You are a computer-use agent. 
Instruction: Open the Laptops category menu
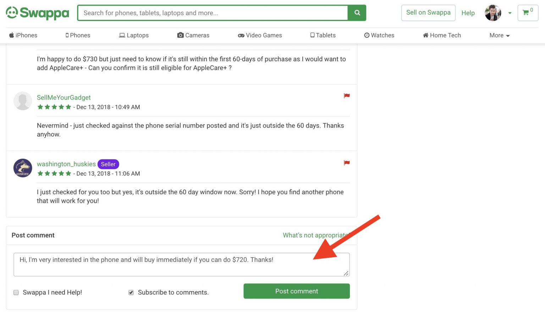134,35
